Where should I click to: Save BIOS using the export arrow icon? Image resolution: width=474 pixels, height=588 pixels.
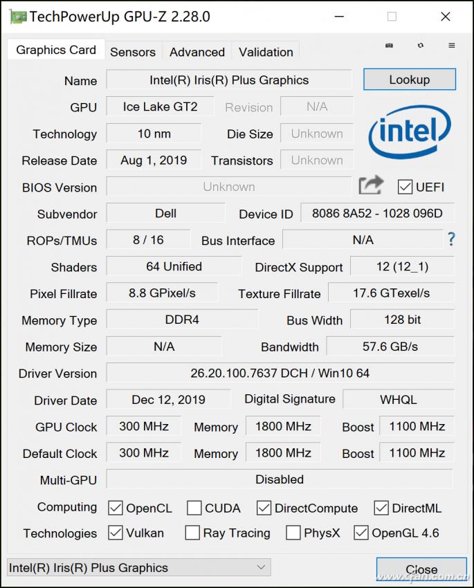(x=371, y=185)
